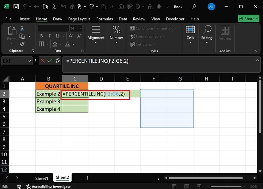This screenshot has width=263, height=189.
Task: Click the Format Painter brush icon
Action: point(22,44)
